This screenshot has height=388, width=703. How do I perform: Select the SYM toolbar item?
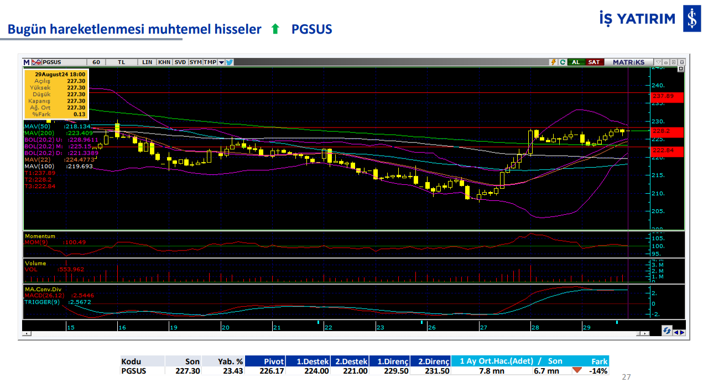point(195,62)
